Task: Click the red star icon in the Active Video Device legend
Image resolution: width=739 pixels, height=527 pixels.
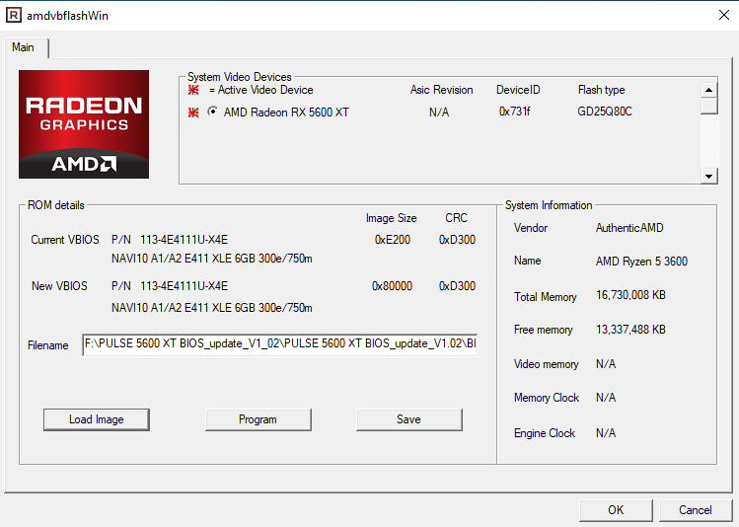Action: pos(193,90)
